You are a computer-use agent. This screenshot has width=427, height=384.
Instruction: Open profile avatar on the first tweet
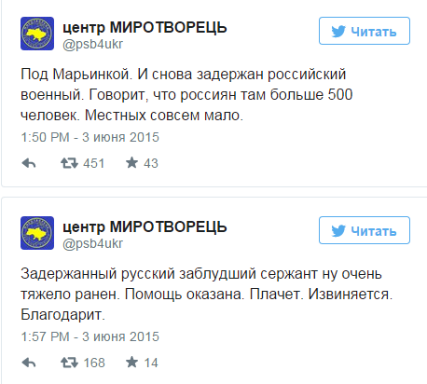pos(37,34)
